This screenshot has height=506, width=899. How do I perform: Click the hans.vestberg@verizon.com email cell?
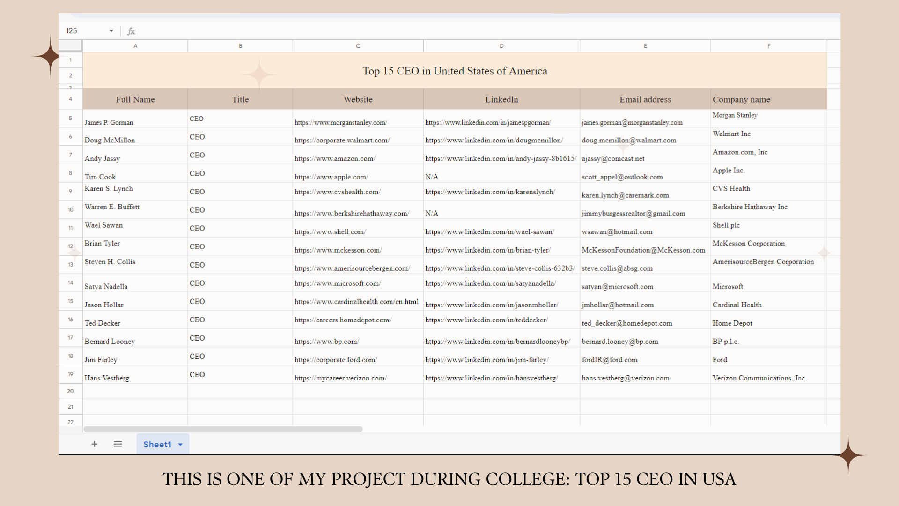click(626, 378)
